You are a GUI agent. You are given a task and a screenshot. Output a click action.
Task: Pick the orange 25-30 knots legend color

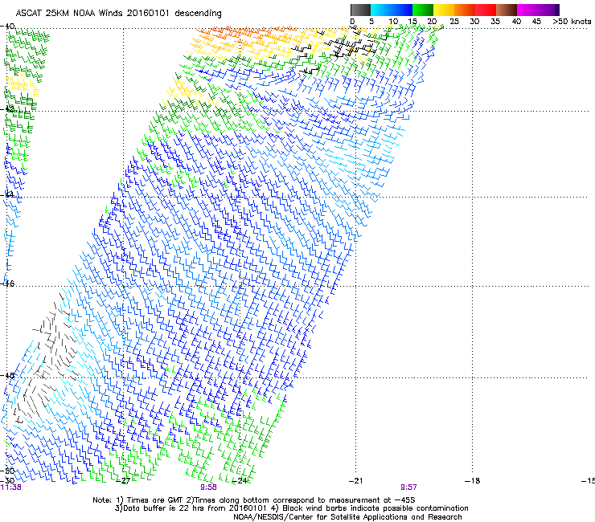(465, 10)
